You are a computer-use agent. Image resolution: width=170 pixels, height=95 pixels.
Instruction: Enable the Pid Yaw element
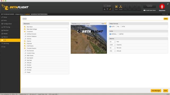(x=25, y=70)
